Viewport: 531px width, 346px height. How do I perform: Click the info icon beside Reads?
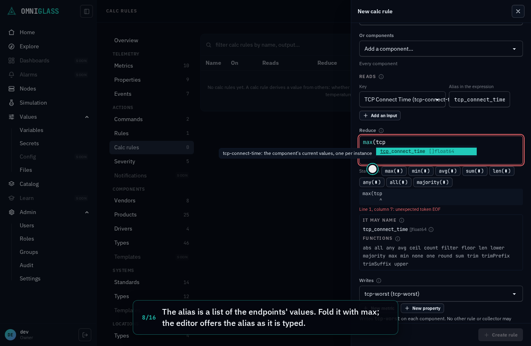[381, 76]
